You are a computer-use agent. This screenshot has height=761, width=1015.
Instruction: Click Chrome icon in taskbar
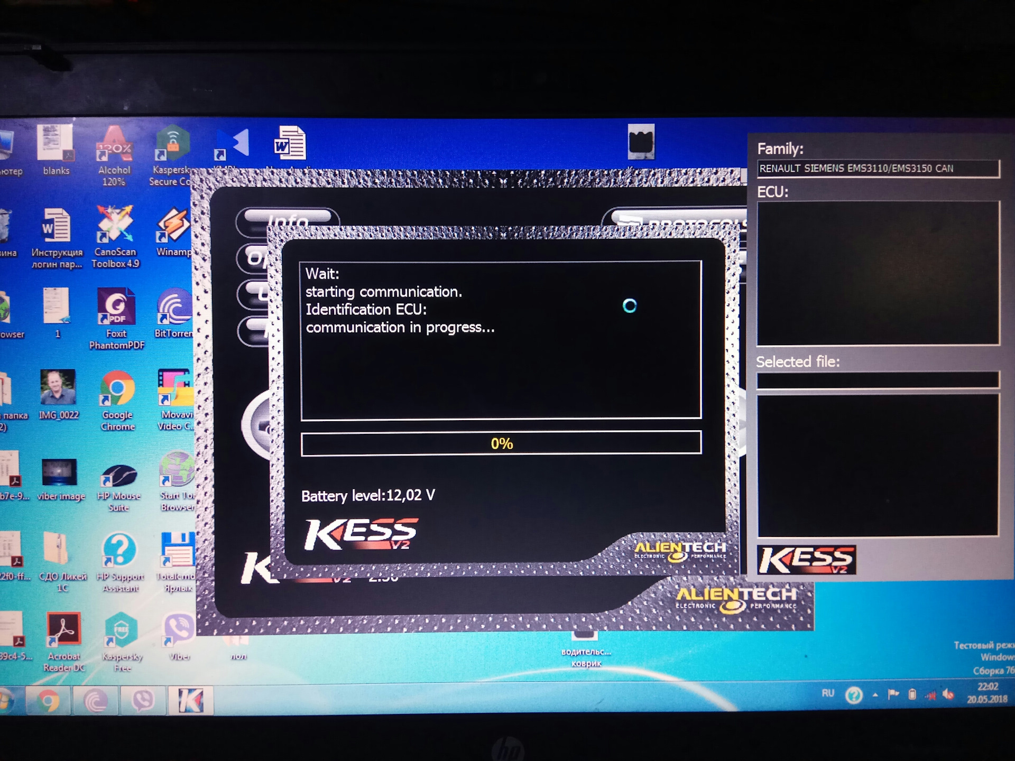[48, 701]
